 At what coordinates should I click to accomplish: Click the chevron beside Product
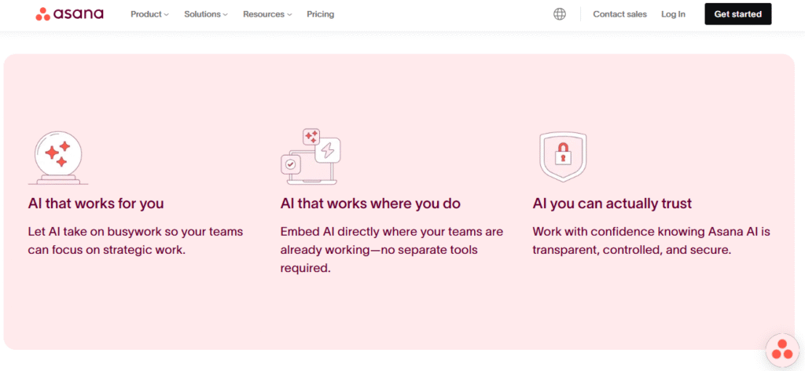pyautogui.click(x=166, y=15)
